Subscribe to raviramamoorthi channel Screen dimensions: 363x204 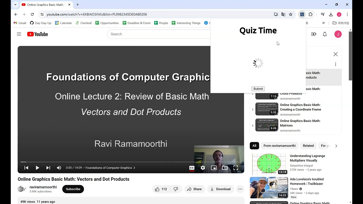[x=73, y=189]
